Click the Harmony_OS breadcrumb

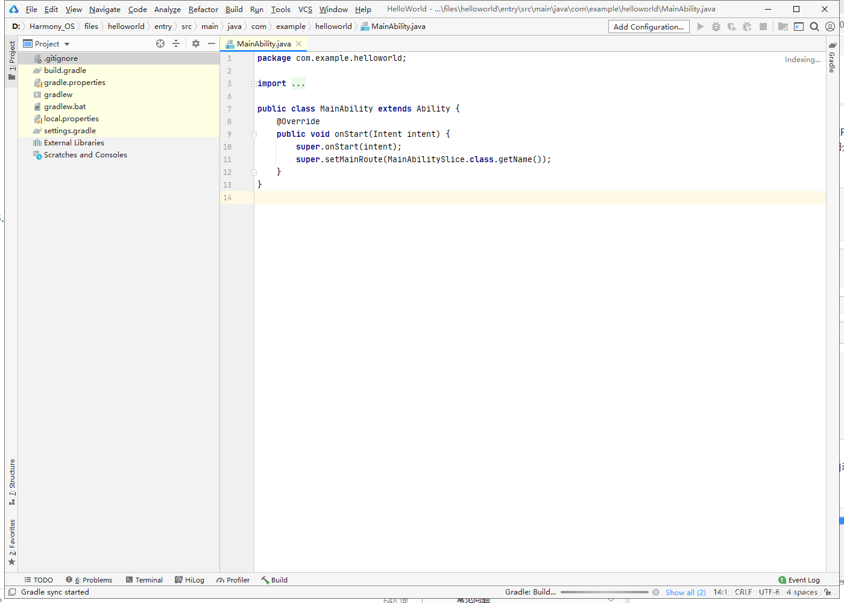coord(52,27)
